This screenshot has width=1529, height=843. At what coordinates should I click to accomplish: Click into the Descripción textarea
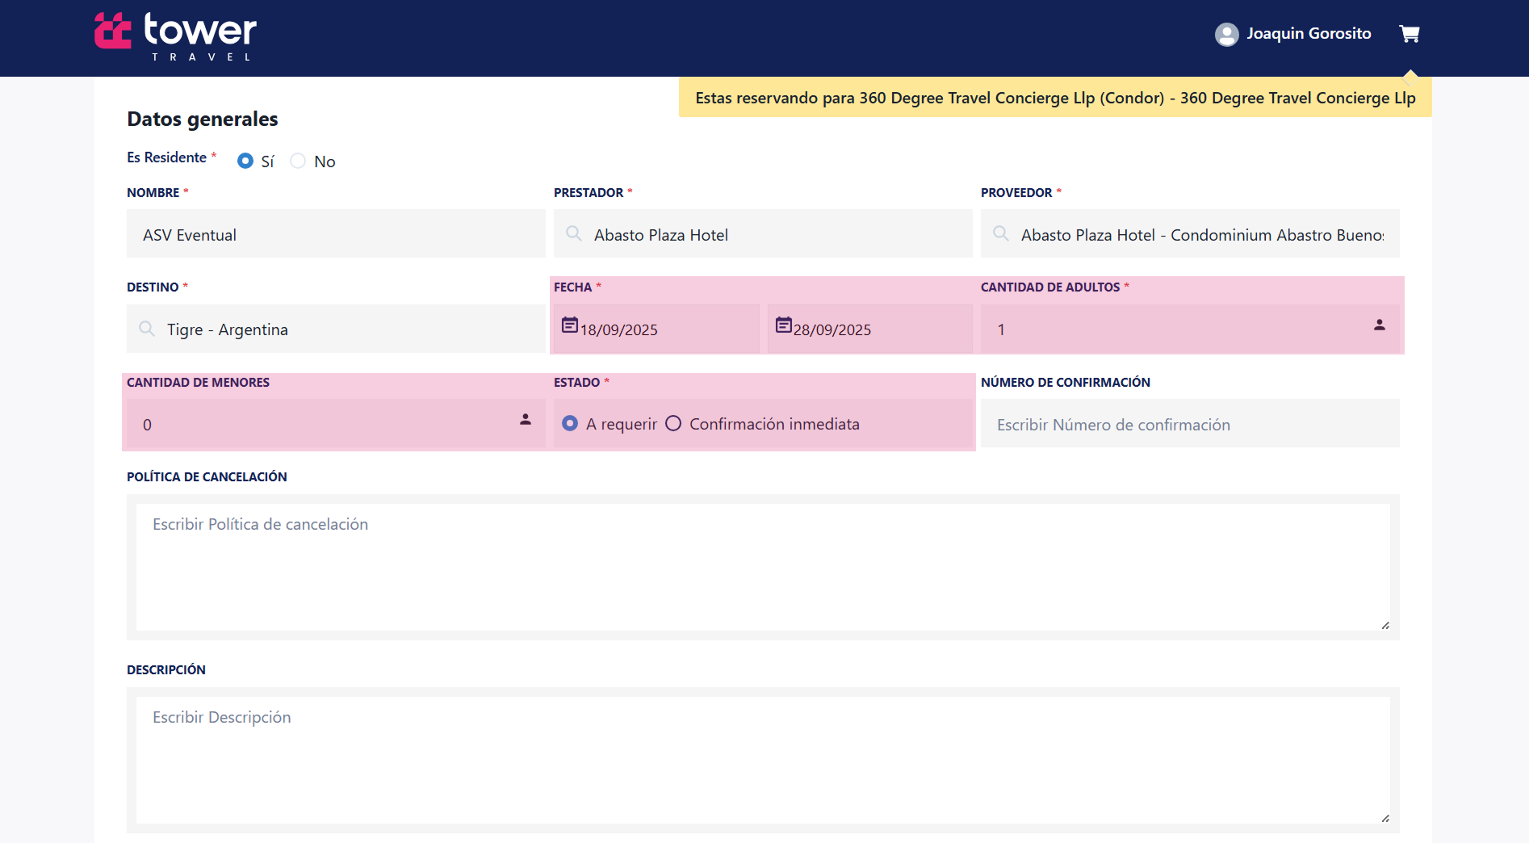coord(762,760)
